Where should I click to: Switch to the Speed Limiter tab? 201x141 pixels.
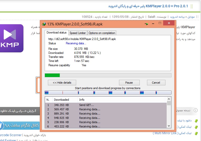[78, 33]
